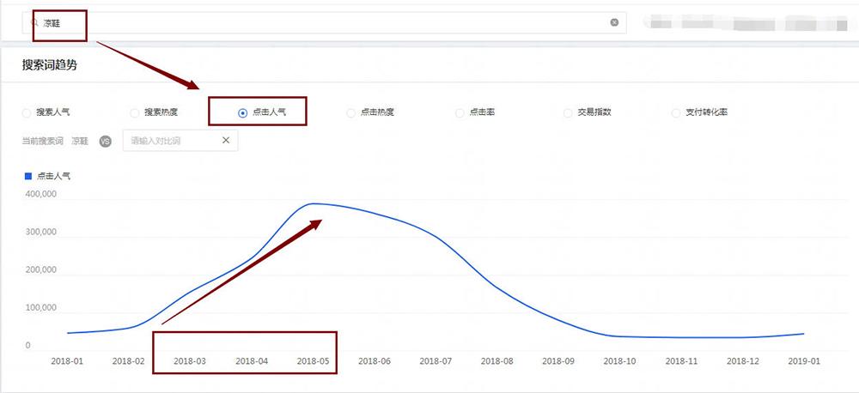Screen dimensions: 859x393
Task: Toggle the blue 点击人气 legend swatch
Action: (28, 176)
